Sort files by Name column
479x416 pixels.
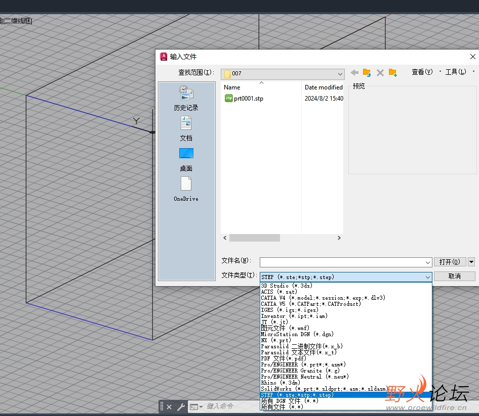coord(232,87)
